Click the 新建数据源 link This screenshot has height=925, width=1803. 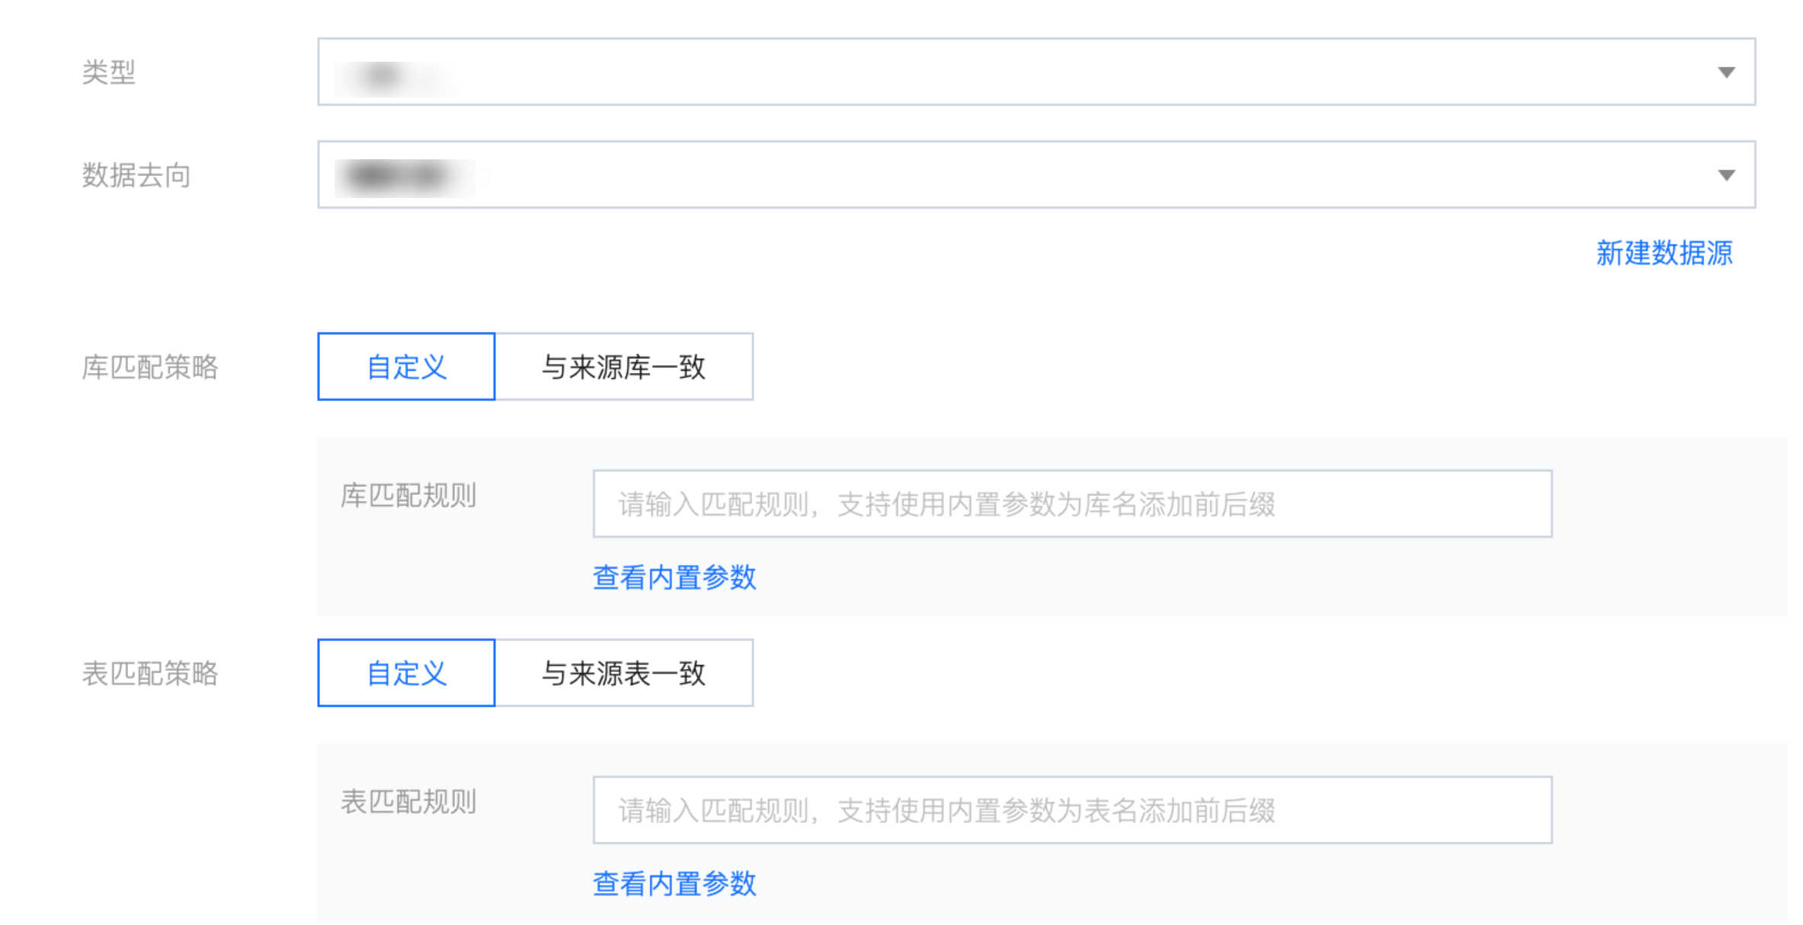coord(1664,253)
